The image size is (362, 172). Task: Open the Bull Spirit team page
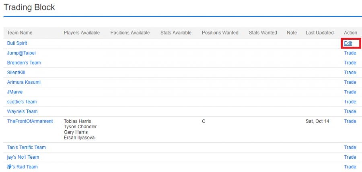click(17, 43)
